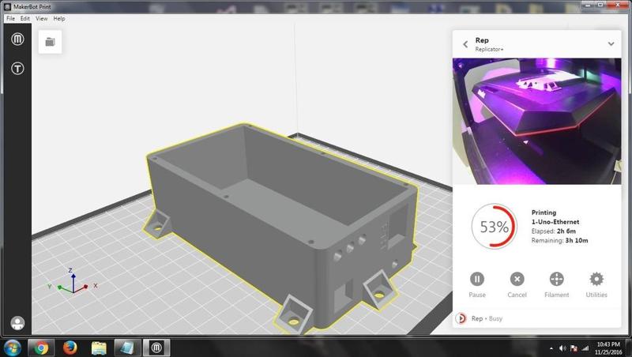Click the printer camera feed thumbnail
632x357 pixels.
click(x=537, y=120)
